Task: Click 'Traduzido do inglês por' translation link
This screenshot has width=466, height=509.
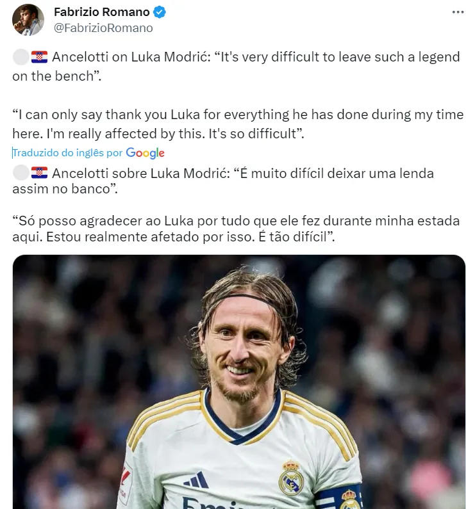Action: (x=67, y=152)
